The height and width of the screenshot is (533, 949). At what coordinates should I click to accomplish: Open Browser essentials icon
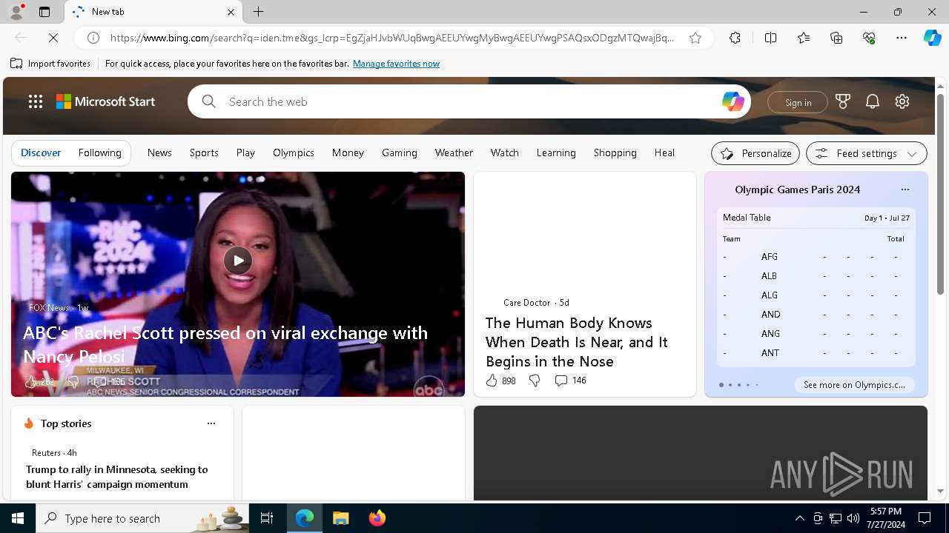(x=869, y=38)
